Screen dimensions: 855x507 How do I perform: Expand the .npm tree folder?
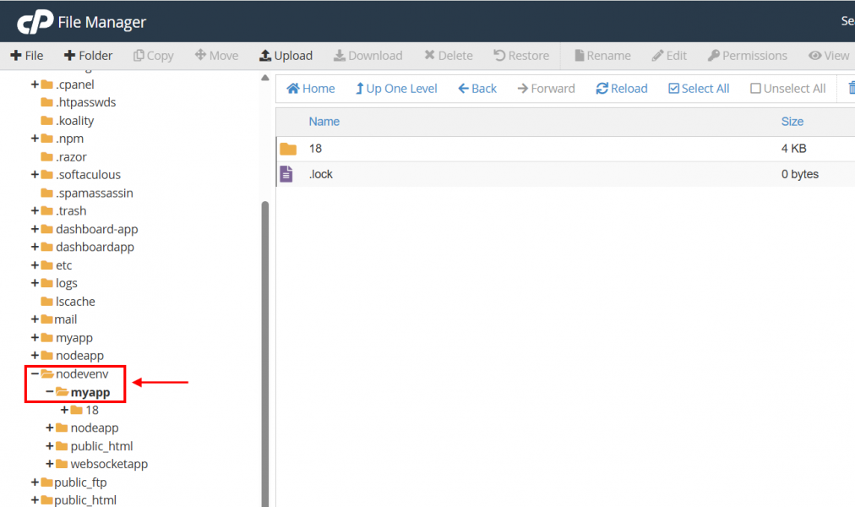(x=35, y=139)
